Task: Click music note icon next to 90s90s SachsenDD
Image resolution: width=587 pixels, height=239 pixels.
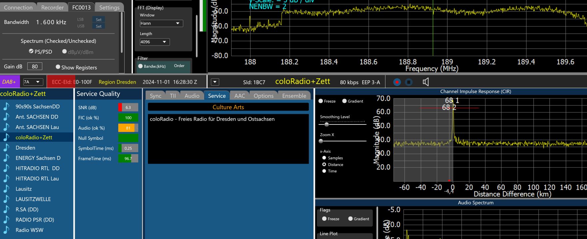Action: pos(6,107)
